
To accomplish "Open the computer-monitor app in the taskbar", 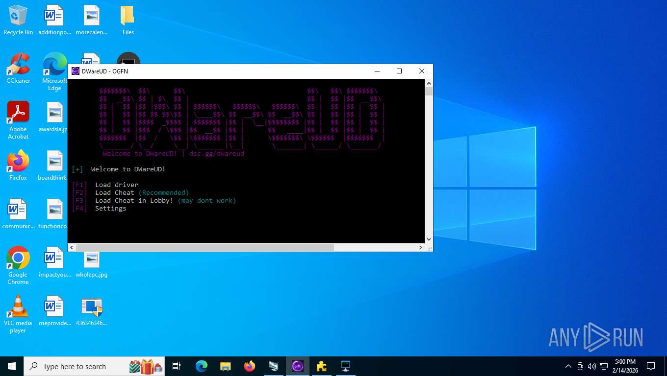I will click(346, 366).
